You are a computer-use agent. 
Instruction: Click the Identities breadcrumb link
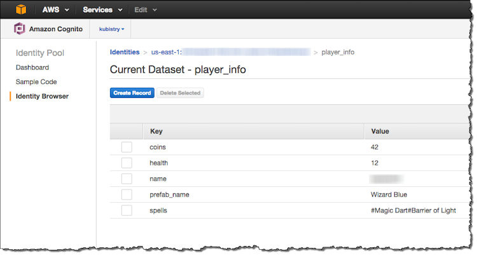pos(125,52)
